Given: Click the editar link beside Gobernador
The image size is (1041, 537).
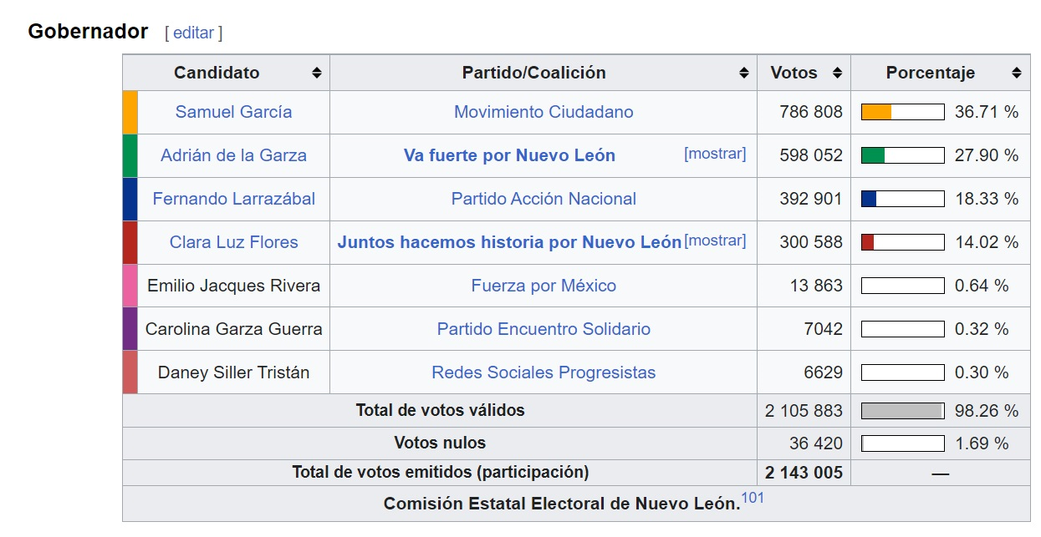Looking at the screenshot, I should click(x=194, y=33).
